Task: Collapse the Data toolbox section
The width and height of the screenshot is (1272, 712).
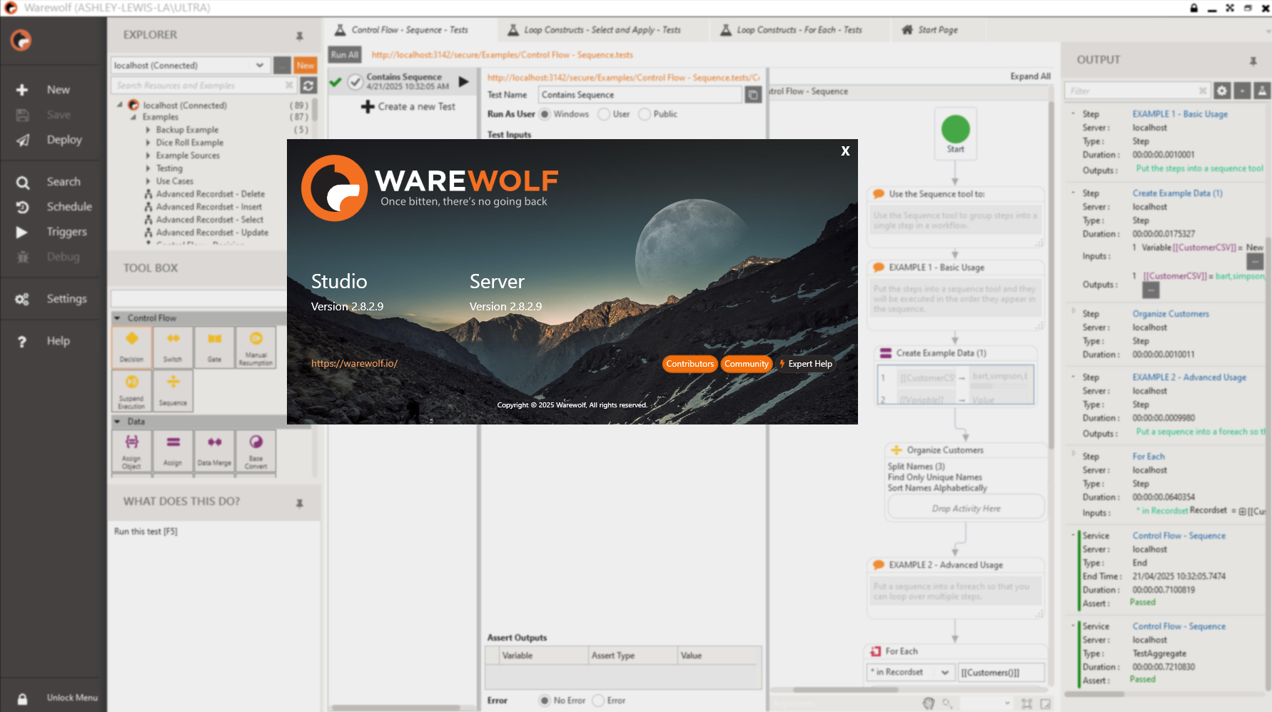Action: coord(117,422)
